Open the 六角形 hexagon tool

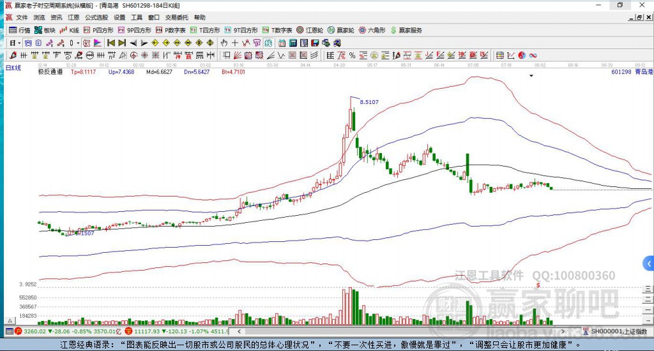tap(372, 30)
